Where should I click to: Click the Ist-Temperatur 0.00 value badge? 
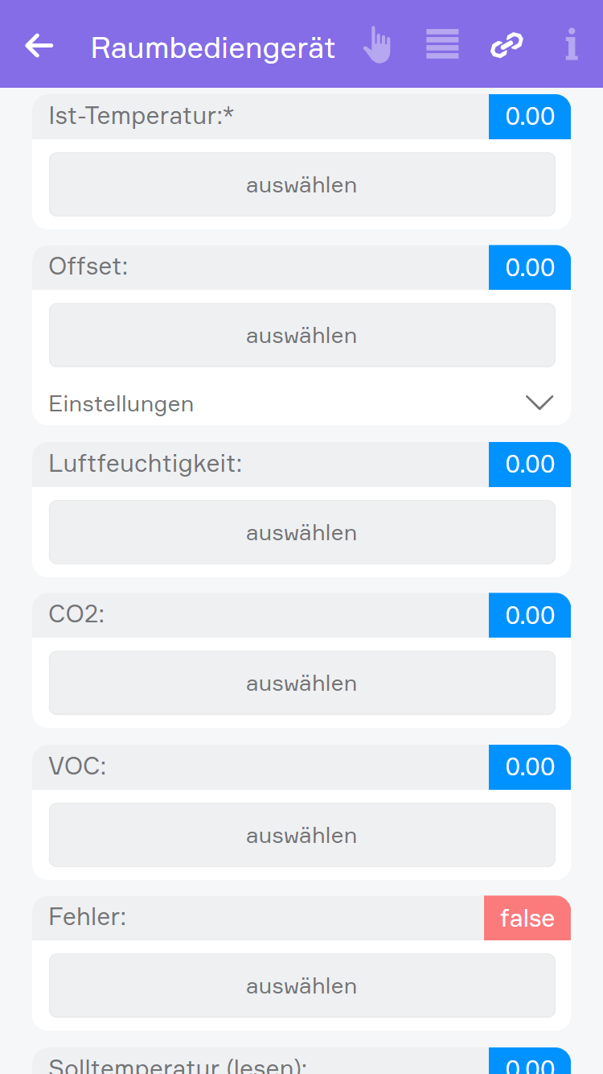pos(530,117)
